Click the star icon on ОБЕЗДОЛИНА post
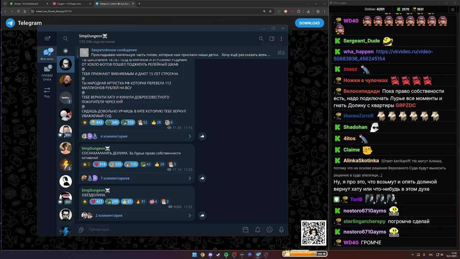 click(85, 201)
